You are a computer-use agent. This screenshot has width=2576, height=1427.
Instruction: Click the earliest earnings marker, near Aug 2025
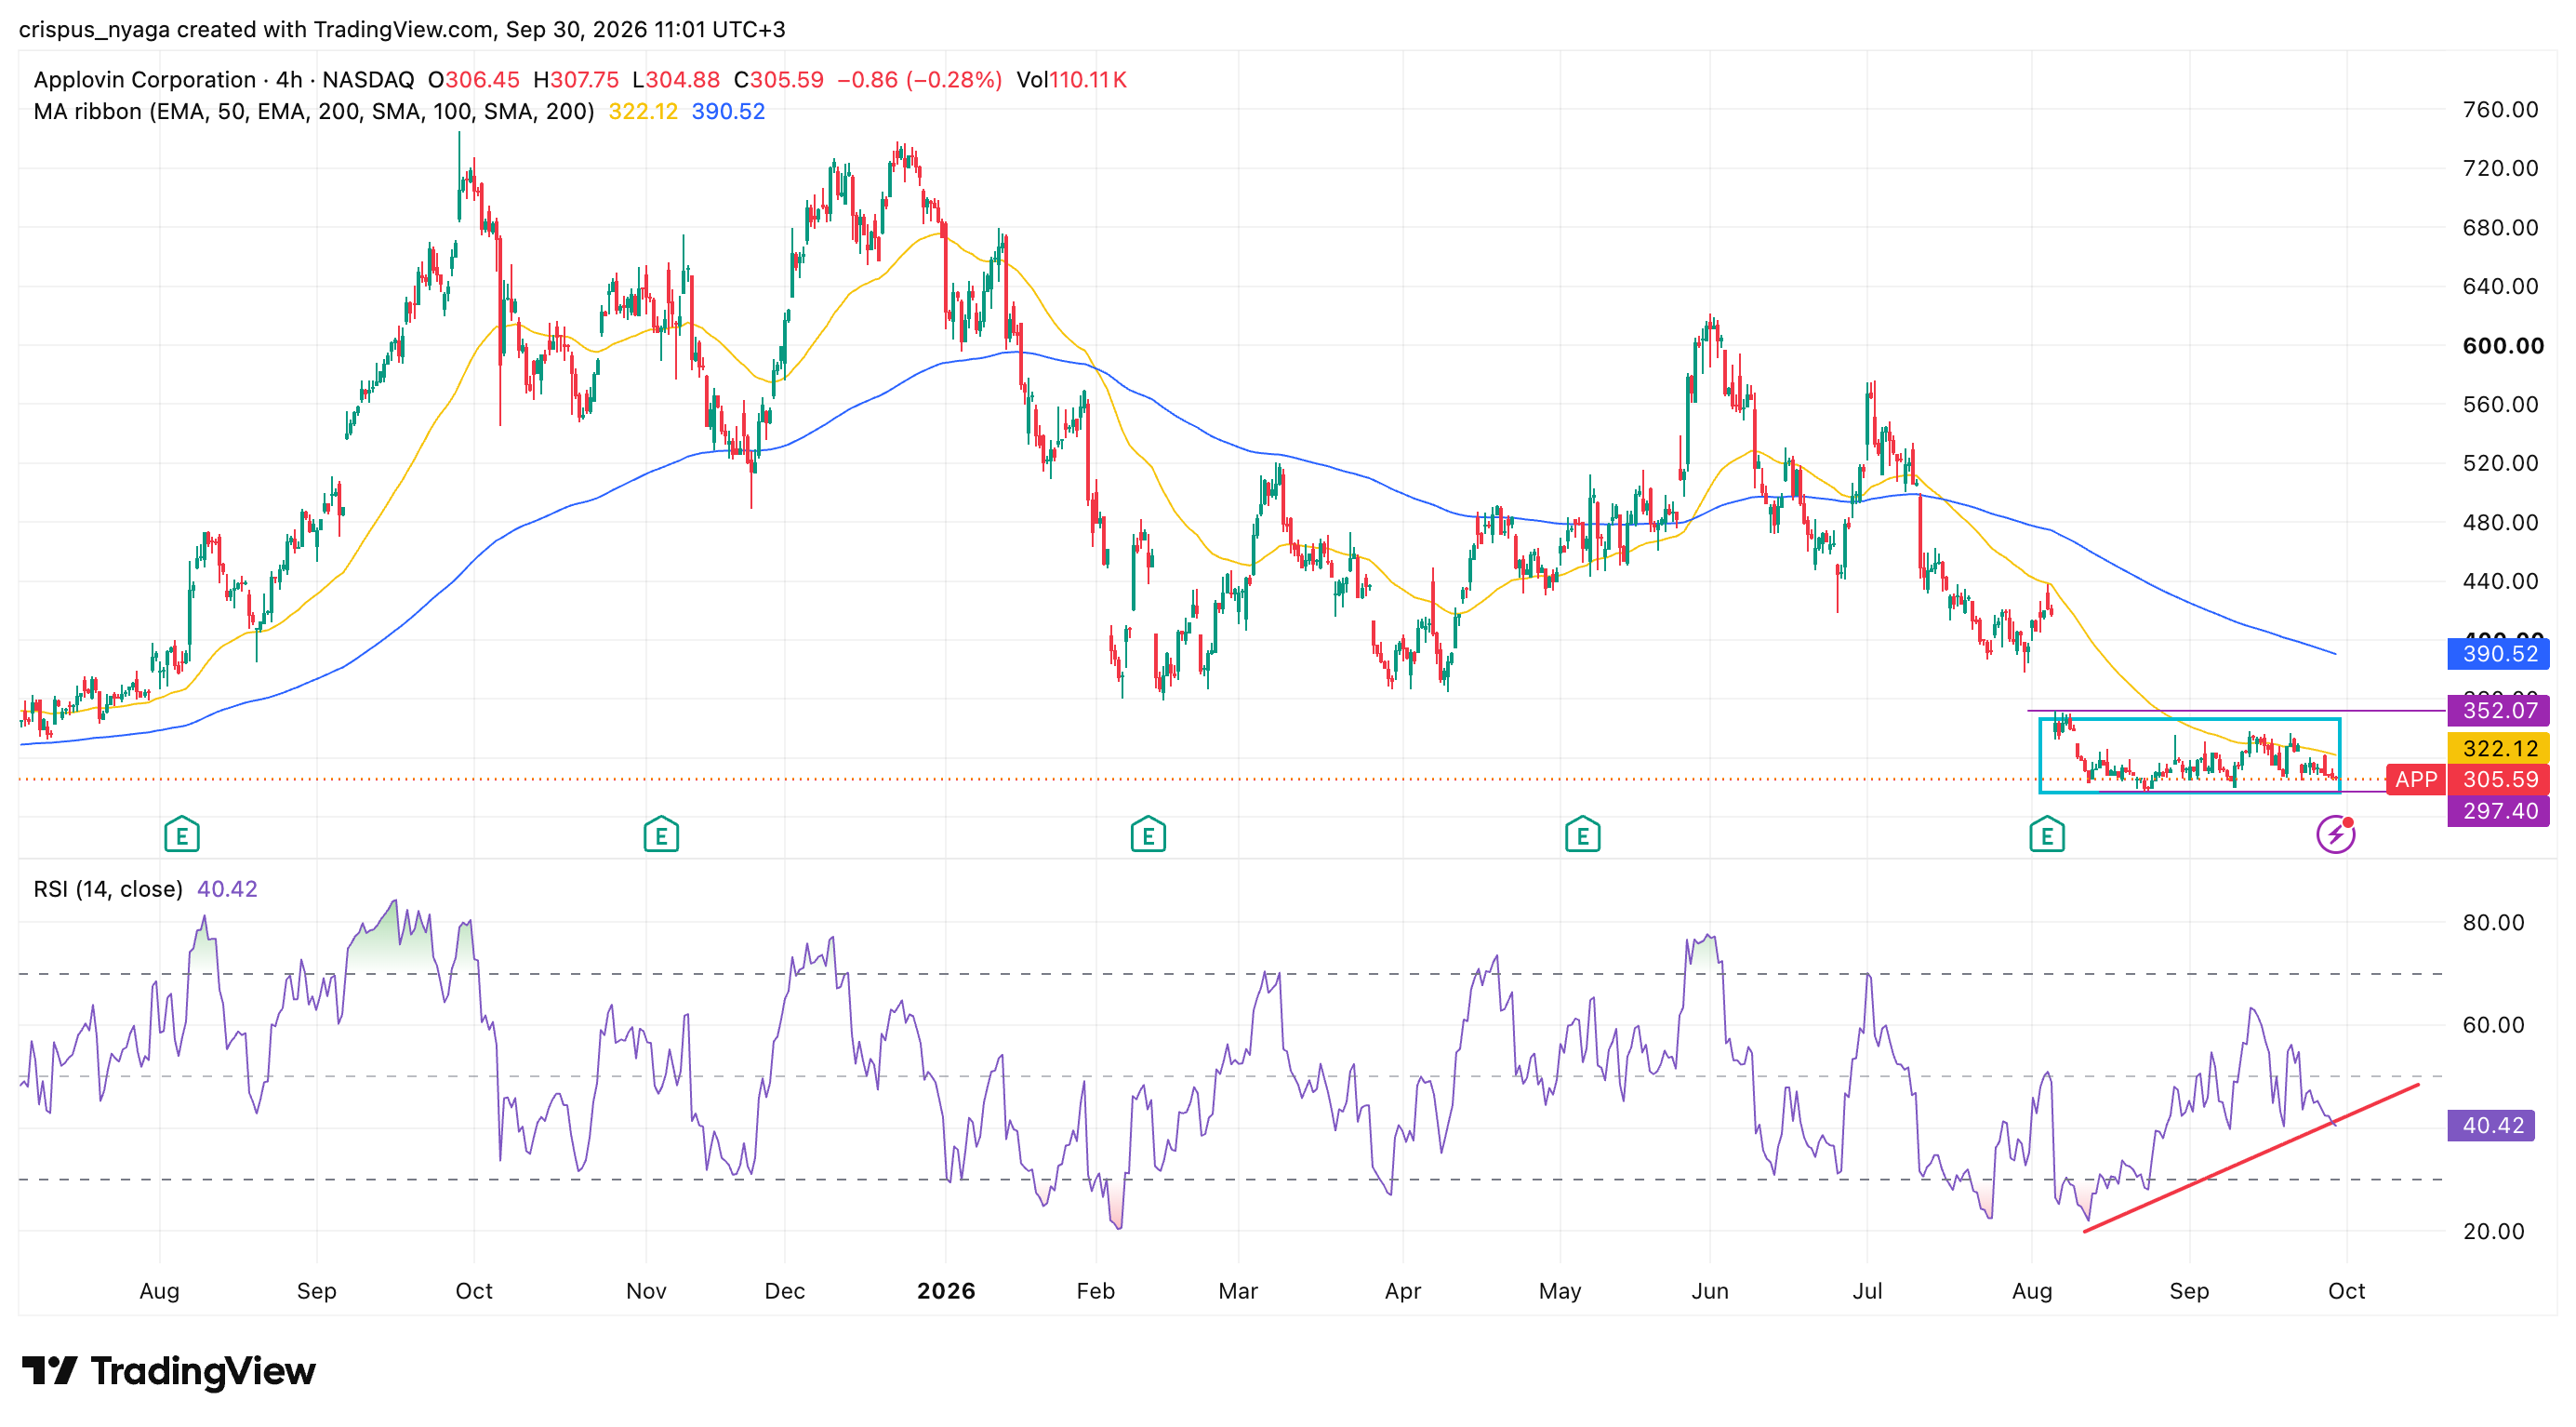point(182,834)
